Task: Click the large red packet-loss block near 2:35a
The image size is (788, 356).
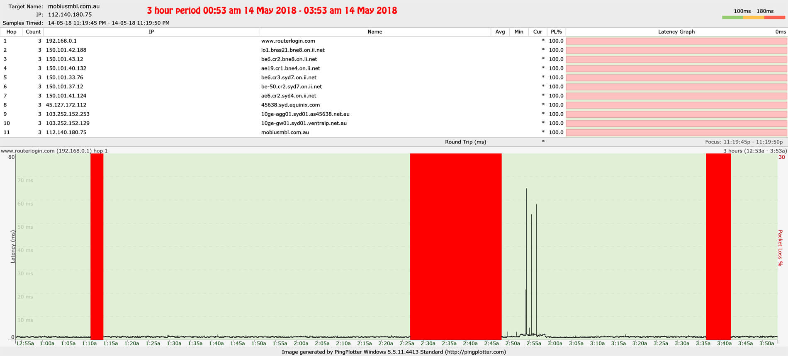Action: pos(456,247)
